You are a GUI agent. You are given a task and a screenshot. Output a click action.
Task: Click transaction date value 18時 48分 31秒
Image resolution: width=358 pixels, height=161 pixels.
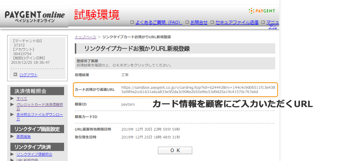166,137
